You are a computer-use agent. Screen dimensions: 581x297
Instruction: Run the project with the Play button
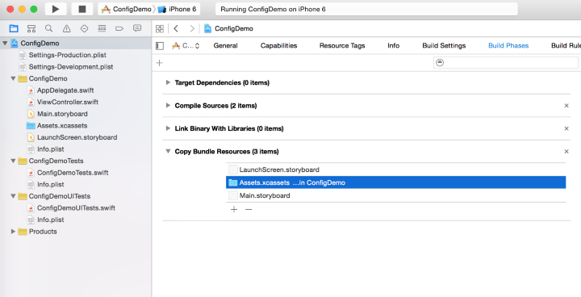point(56,9)
